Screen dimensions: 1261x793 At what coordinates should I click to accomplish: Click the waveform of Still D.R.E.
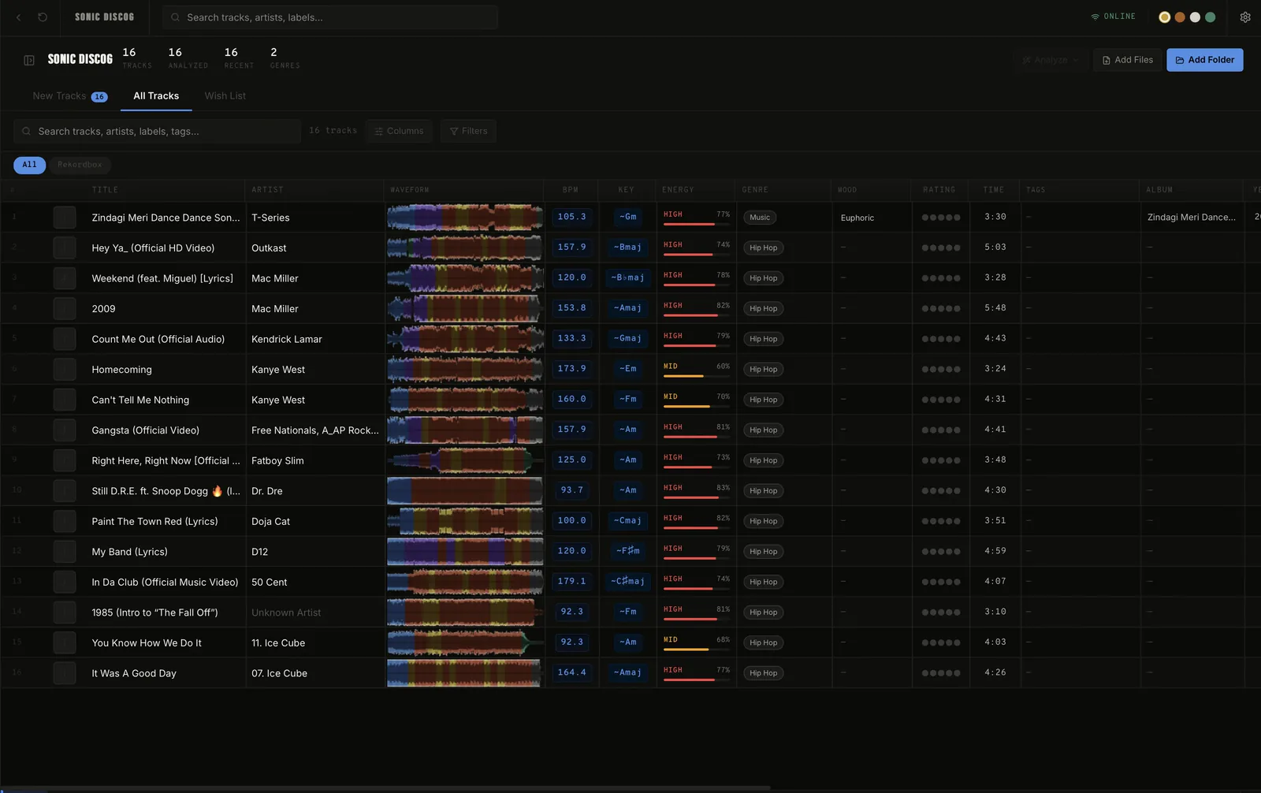(x=465, y=490)
